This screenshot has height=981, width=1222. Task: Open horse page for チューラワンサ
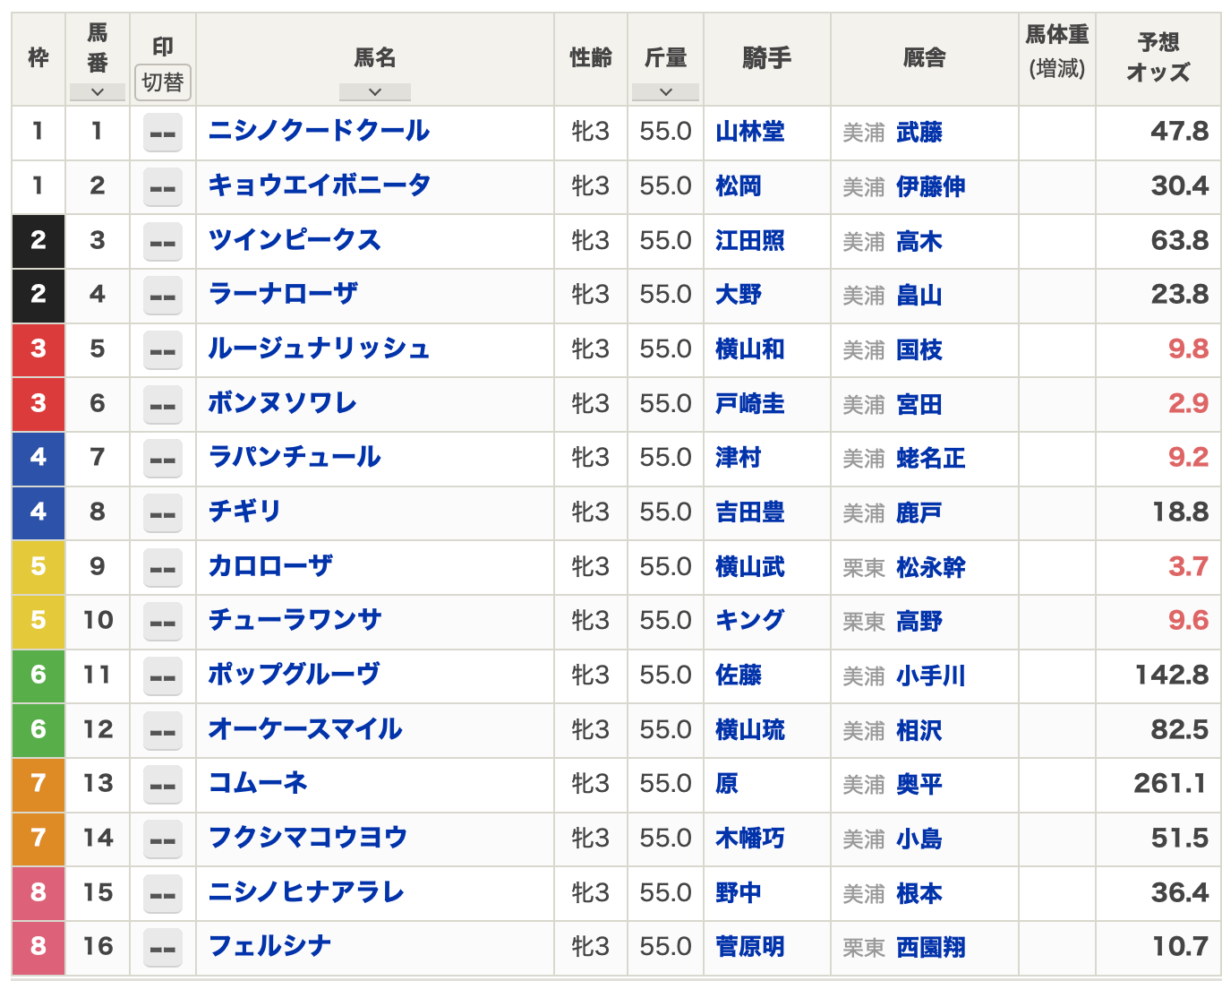tap(295, 620)
